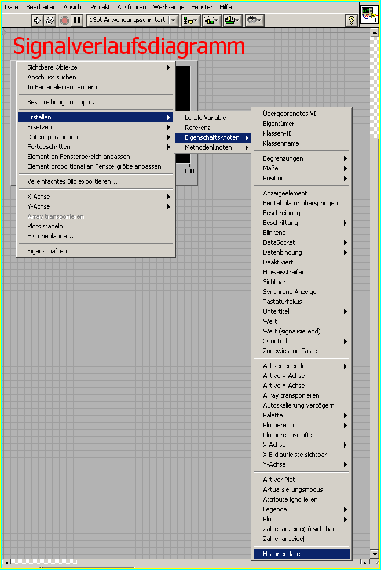Select Synchrone Anzeige property

point(302,292)
